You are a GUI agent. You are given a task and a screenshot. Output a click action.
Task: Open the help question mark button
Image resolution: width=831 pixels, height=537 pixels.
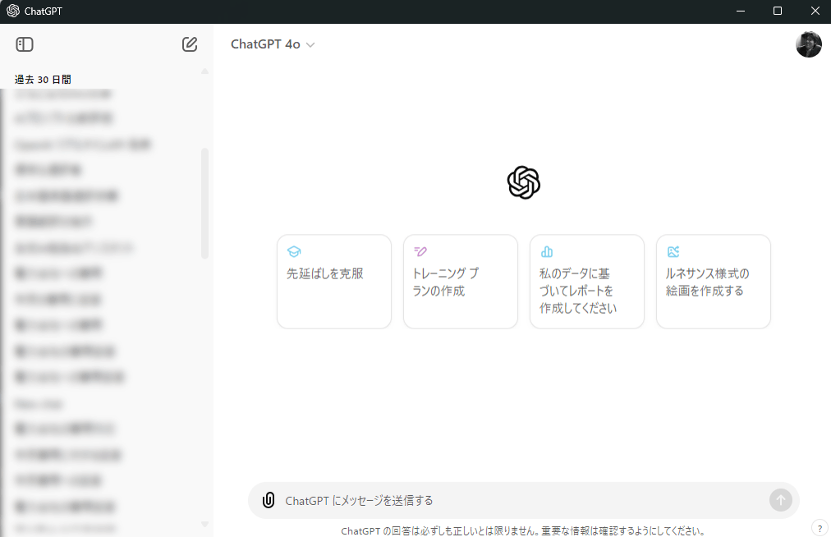point(820,528)
